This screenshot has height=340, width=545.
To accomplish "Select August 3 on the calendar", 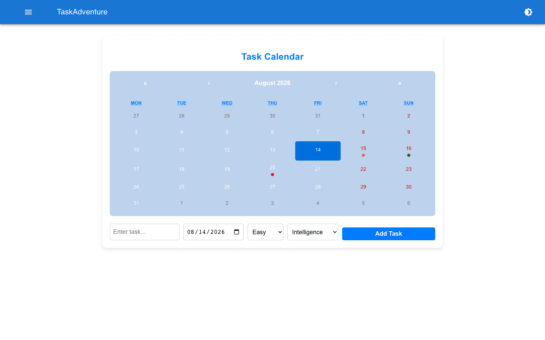I will pyautogui.click(x=136, y=132).
